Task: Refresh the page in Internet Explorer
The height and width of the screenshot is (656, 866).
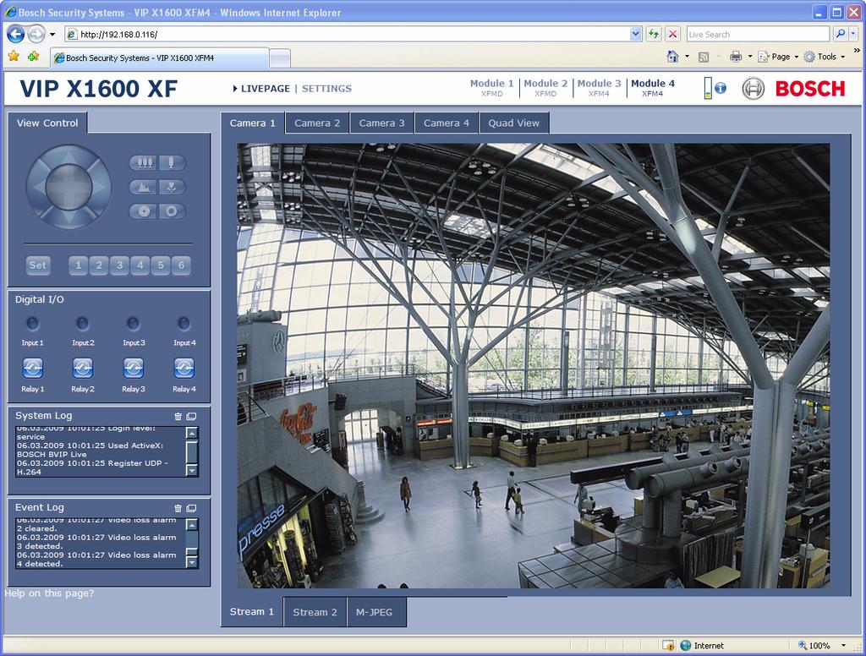Action: pos(654,34)
